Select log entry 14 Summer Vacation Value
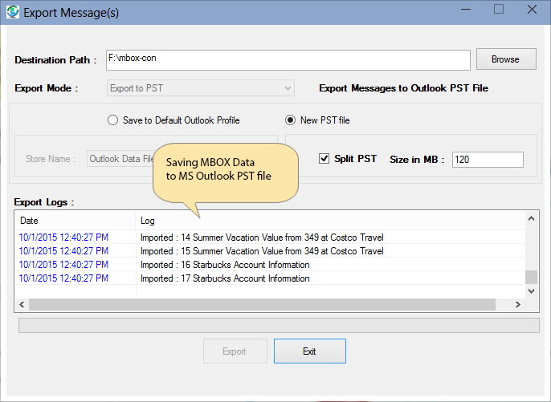 pyautogui.click(x=262, y=238)
